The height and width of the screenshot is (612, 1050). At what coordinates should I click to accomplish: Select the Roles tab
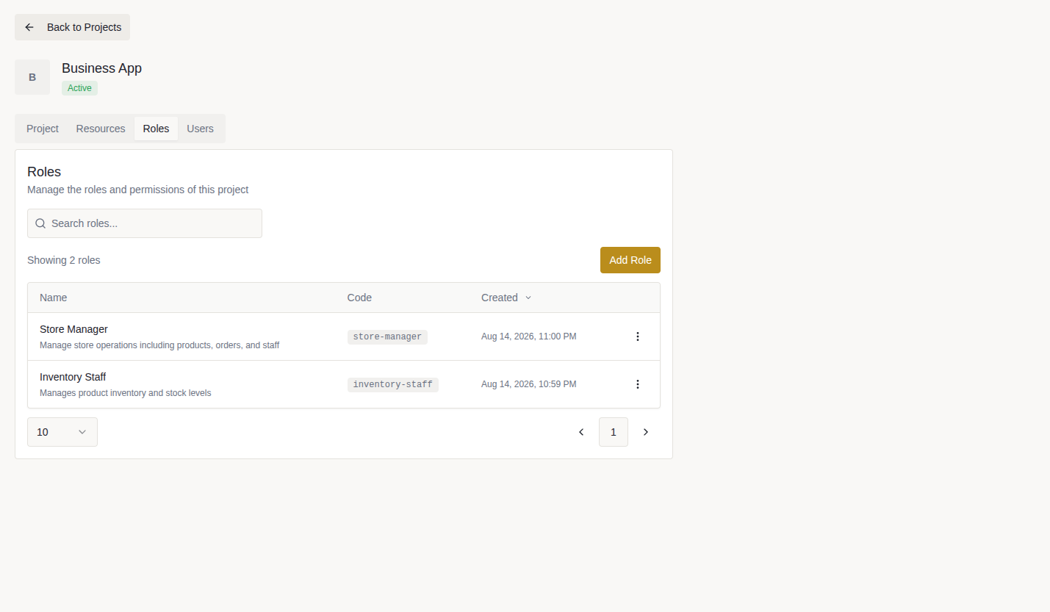pyautogui.click(x=156, y=129)
